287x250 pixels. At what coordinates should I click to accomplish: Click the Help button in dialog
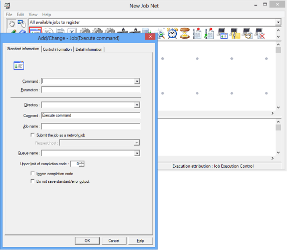click(x=140, y=240)
